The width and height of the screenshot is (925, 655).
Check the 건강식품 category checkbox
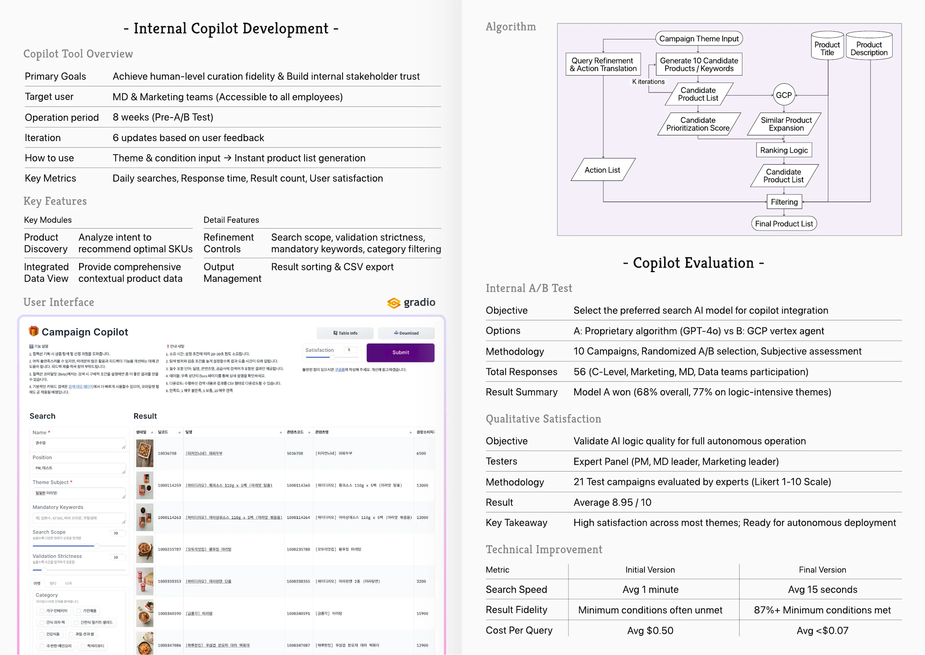(42, 634)
